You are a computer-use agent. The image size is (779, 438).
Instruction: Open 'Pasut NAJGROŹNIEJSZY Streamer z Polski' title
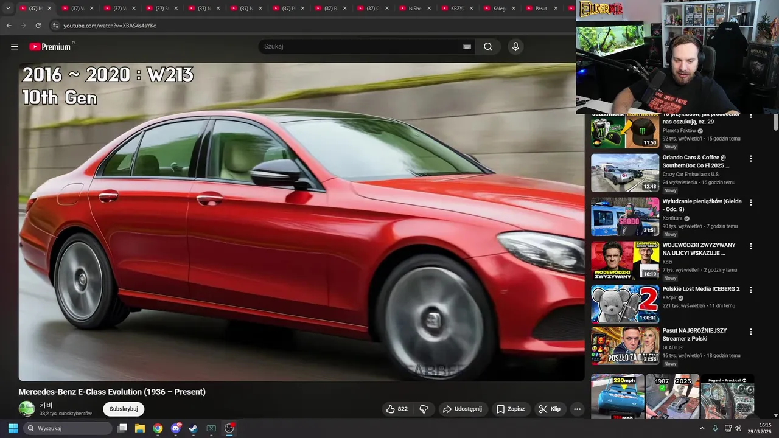point(694,335)
